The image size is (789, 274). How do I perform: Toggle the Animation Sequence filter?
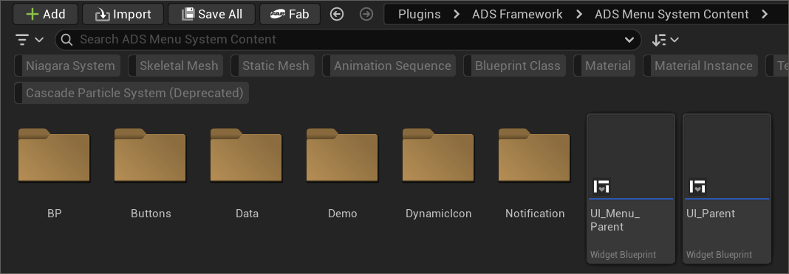(389, 66)
